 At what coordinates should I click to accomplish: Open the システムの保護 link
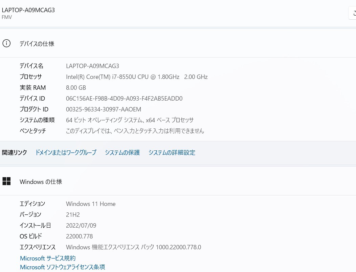tap(122, 152)
